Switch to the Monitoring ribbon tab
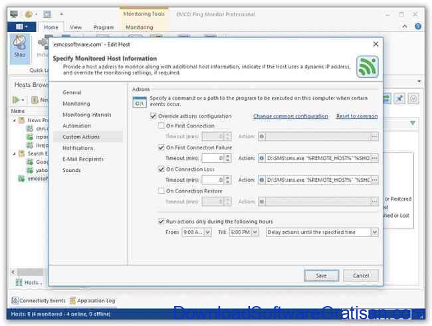 (x=139, y=27)
